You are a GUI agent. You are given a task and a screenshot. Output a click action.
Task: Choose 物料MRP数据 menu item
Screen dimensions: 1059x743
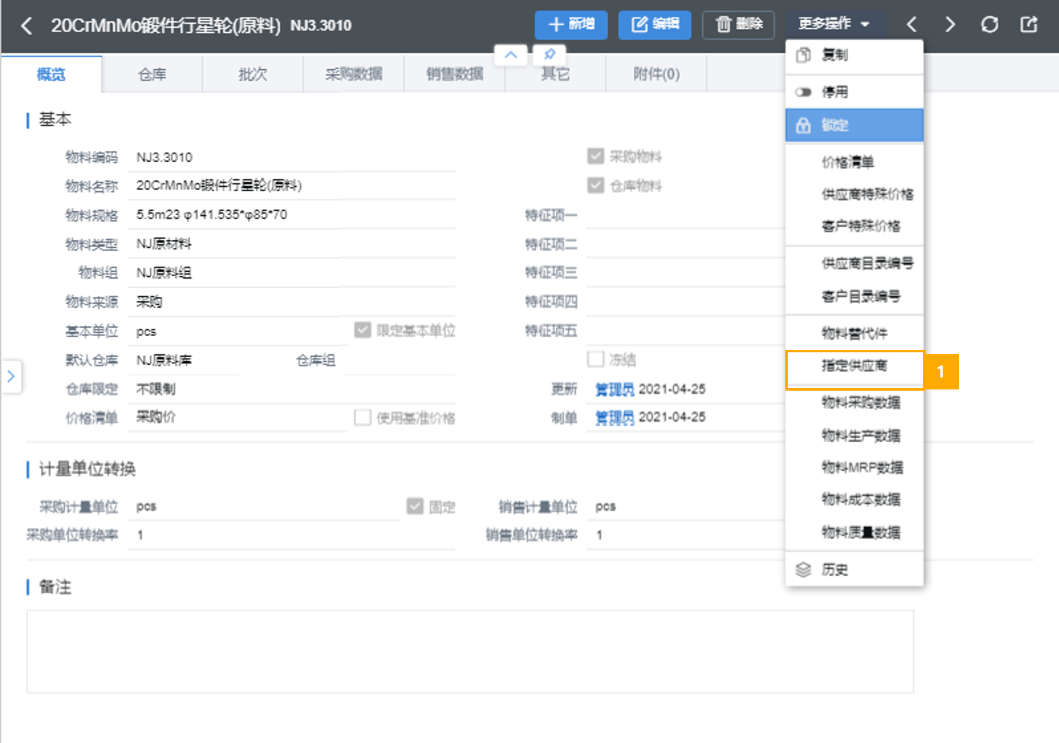(854, 467)
